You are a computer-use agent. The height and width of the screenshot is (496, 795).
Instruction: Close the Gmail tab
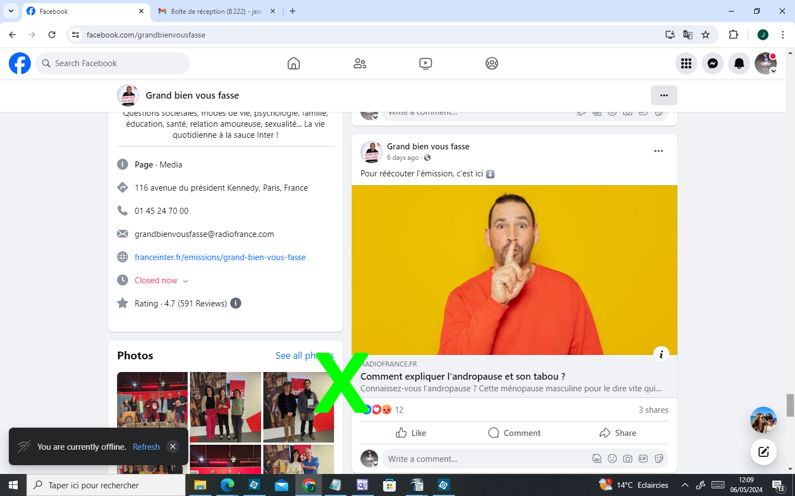point(273,11)
